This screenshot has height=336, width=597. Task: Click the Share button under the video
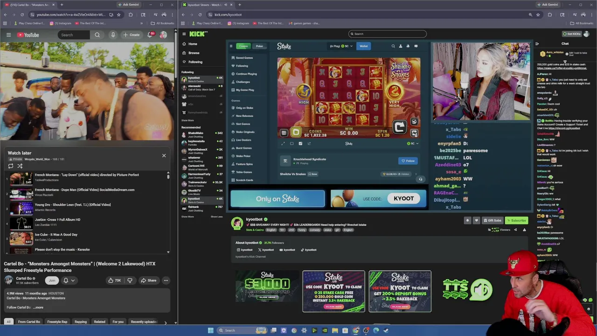click(149, 280)
